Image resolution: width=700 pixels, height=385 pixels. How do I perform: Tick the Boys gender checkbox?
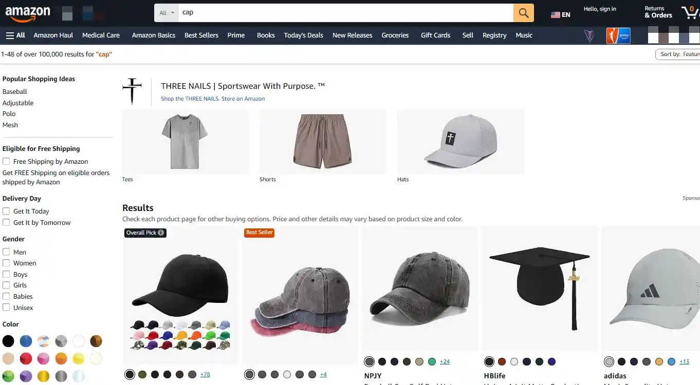tap(6, 274)
